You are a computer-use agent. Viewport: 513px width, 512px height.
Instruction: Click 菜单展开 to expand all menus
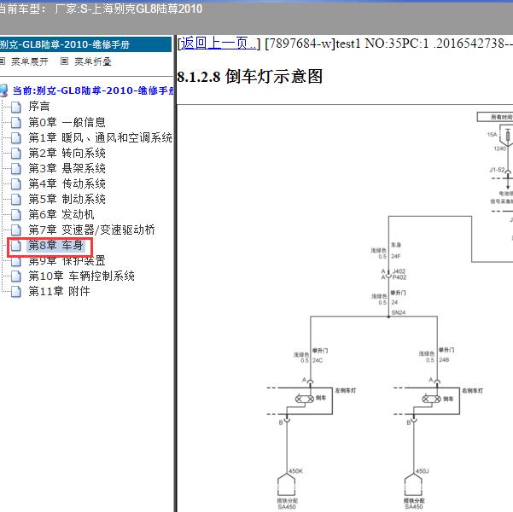coord(30,61)
